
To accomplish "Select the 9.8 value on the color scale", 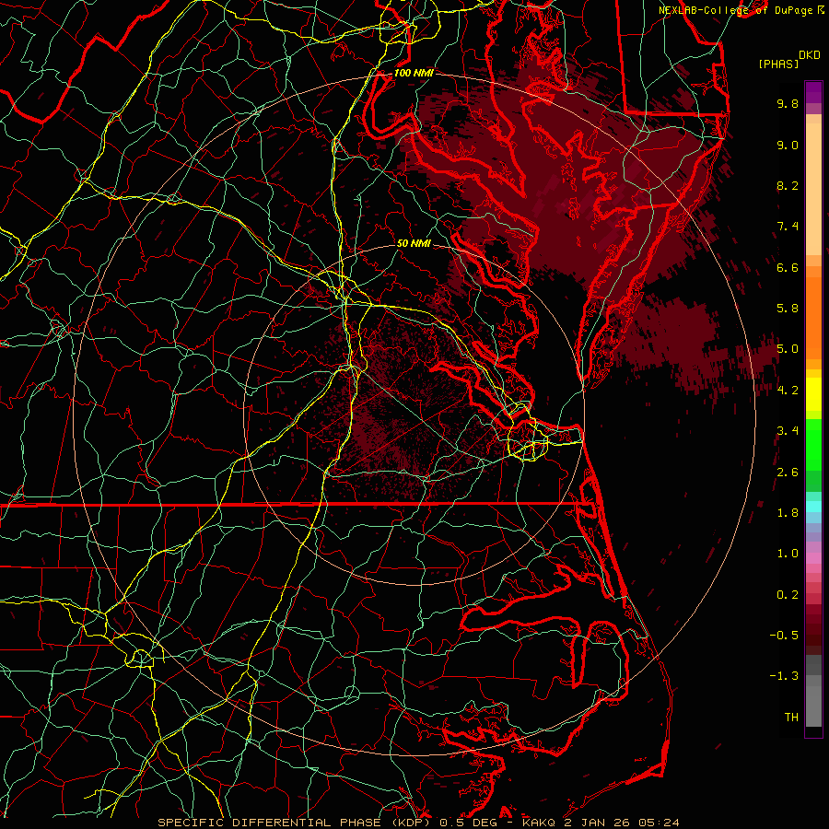I will (788, 103).
